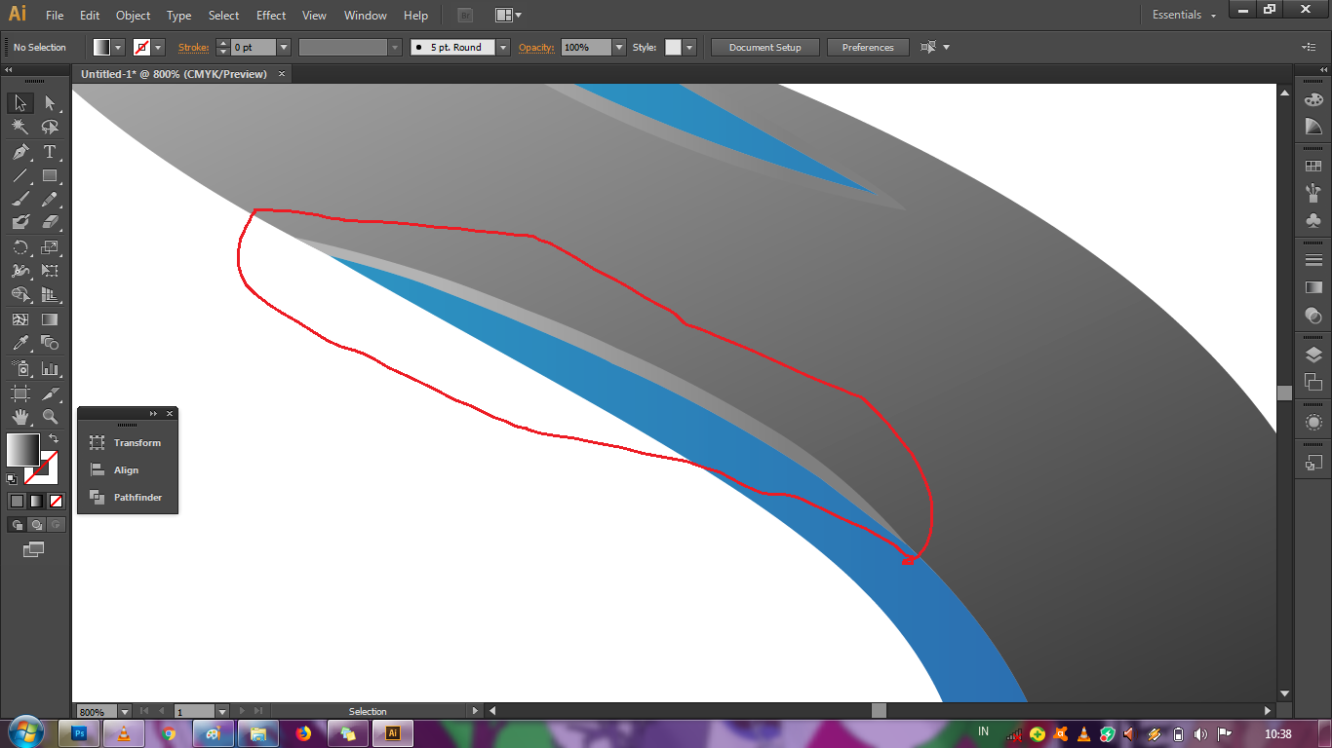Grab the Zoom tool
This screenshot has height=748, width=1332.
point(51,416)
